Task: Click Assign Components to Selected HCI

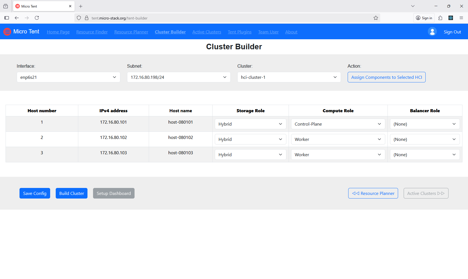Action: [x=386, y=77]
